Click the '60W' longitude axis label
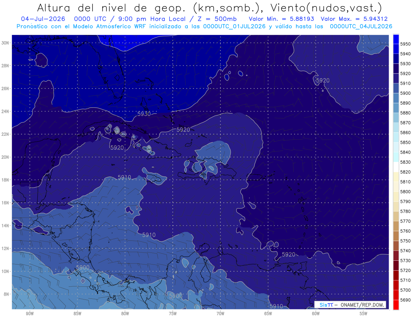This screenshot has width=412, height=318. (x=316, y=314)
